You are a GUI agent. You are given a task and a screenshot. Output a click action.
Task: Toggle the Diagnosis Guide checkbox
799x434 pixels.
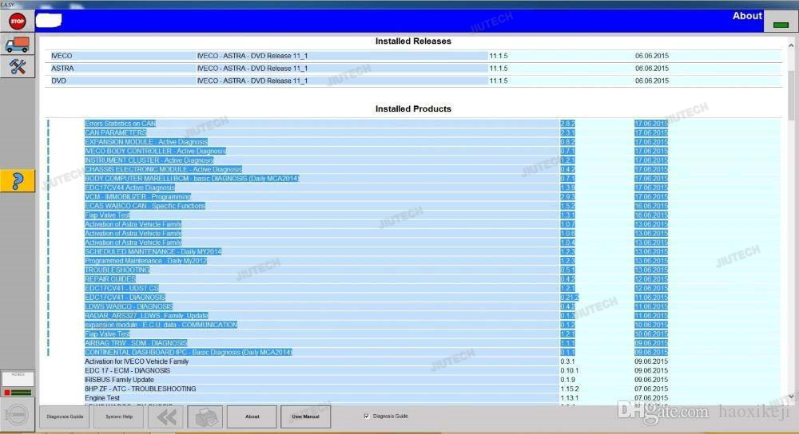coord(367,416)
